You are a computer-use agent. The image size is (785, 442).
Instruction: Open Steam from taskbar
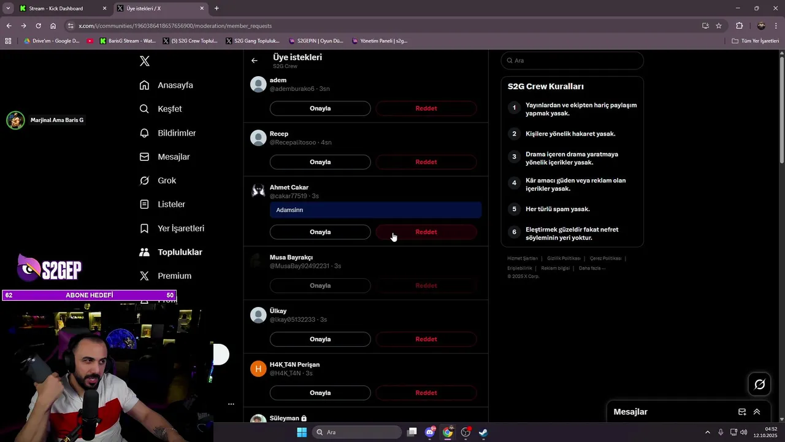[483, 432]
